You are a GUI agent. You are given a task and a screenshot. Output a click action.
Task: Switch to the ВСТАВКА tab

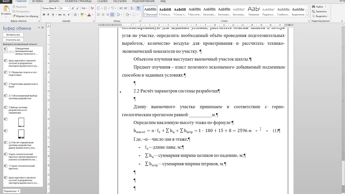[x=37, y=1]
